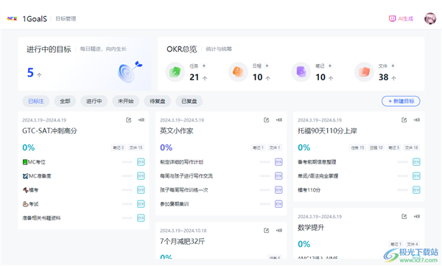The image size is (442, 266).
Task: Check in on 模考110分 row
Action: click(416, 190)
